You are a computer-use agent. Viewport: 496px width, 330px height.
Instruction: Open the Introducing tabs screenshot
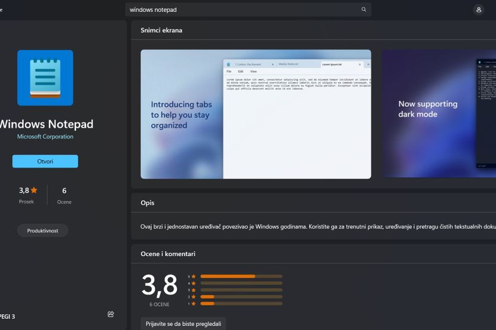click(x=256, y=114)
